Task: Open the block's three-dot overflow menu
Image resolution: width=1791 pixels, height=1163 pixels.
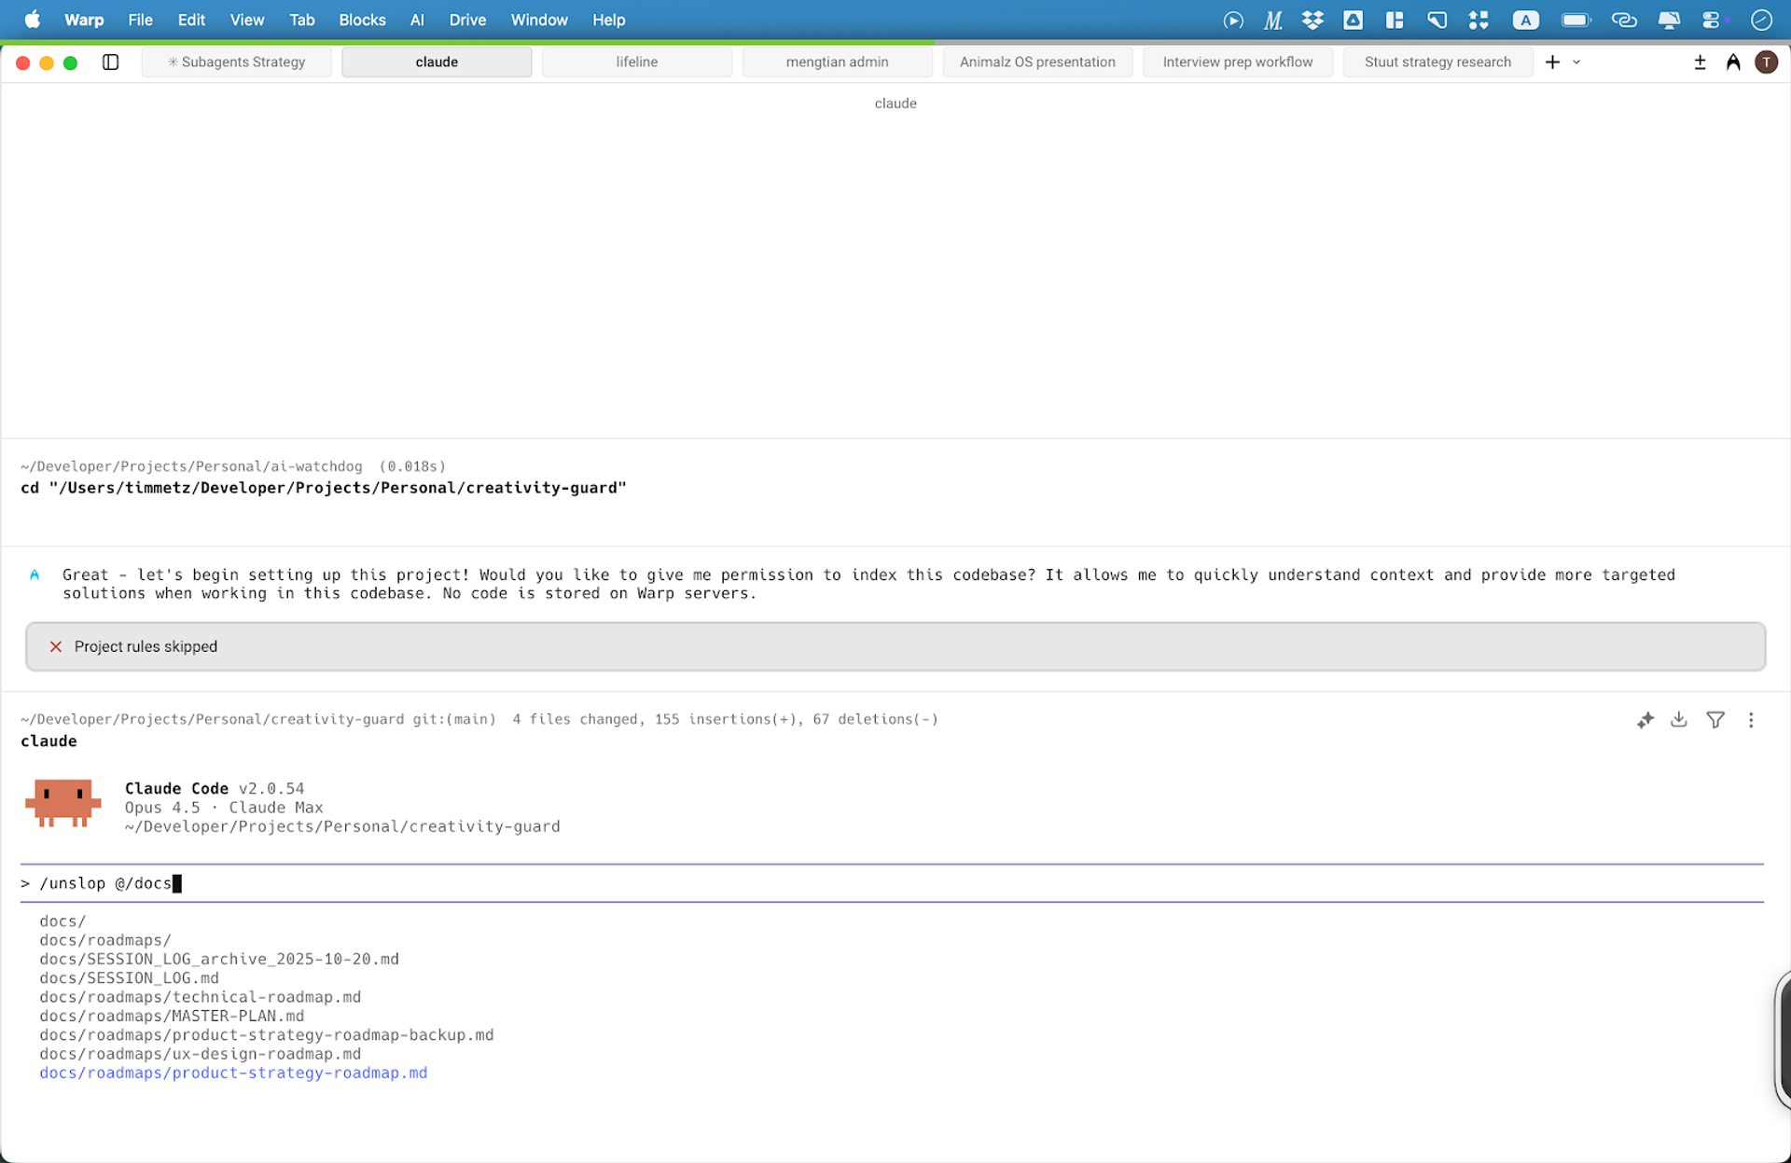Action: [x=1751, y=719]
